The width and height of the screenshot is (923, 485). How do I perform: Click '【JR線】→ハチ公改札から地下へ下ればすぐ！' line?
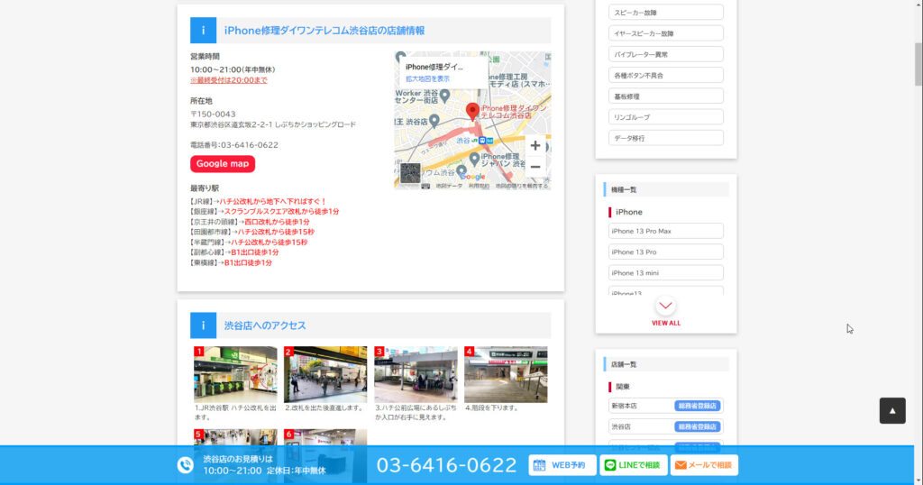(258, 201)
